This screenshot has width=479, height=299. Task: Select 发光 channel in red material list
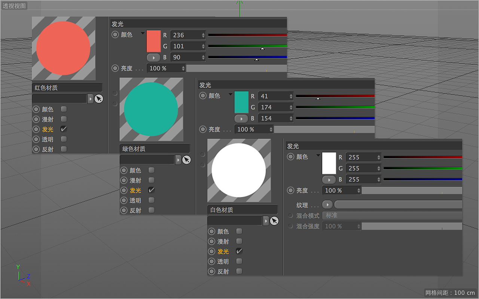(x=48, y=129)
